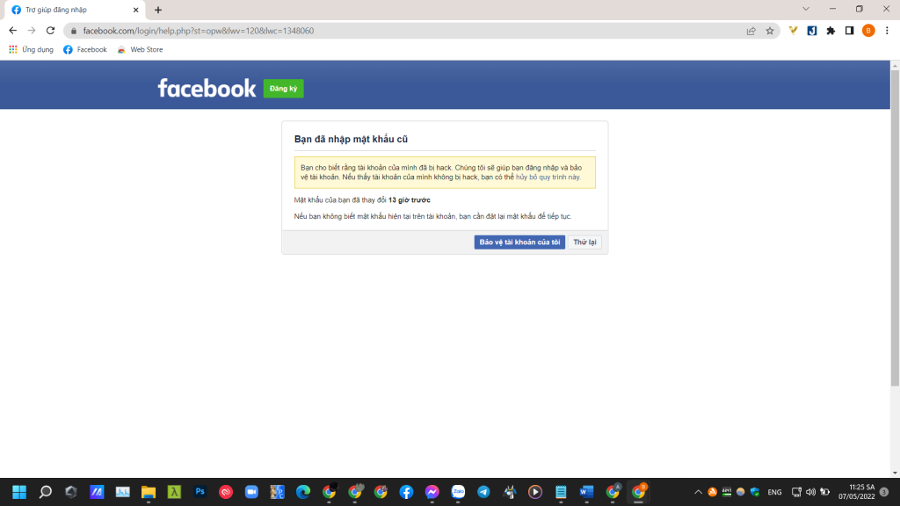Expand hidden system tray icons
Viewport: 900px width, 506px height.
pyautogui.click(x=699, y=492)
